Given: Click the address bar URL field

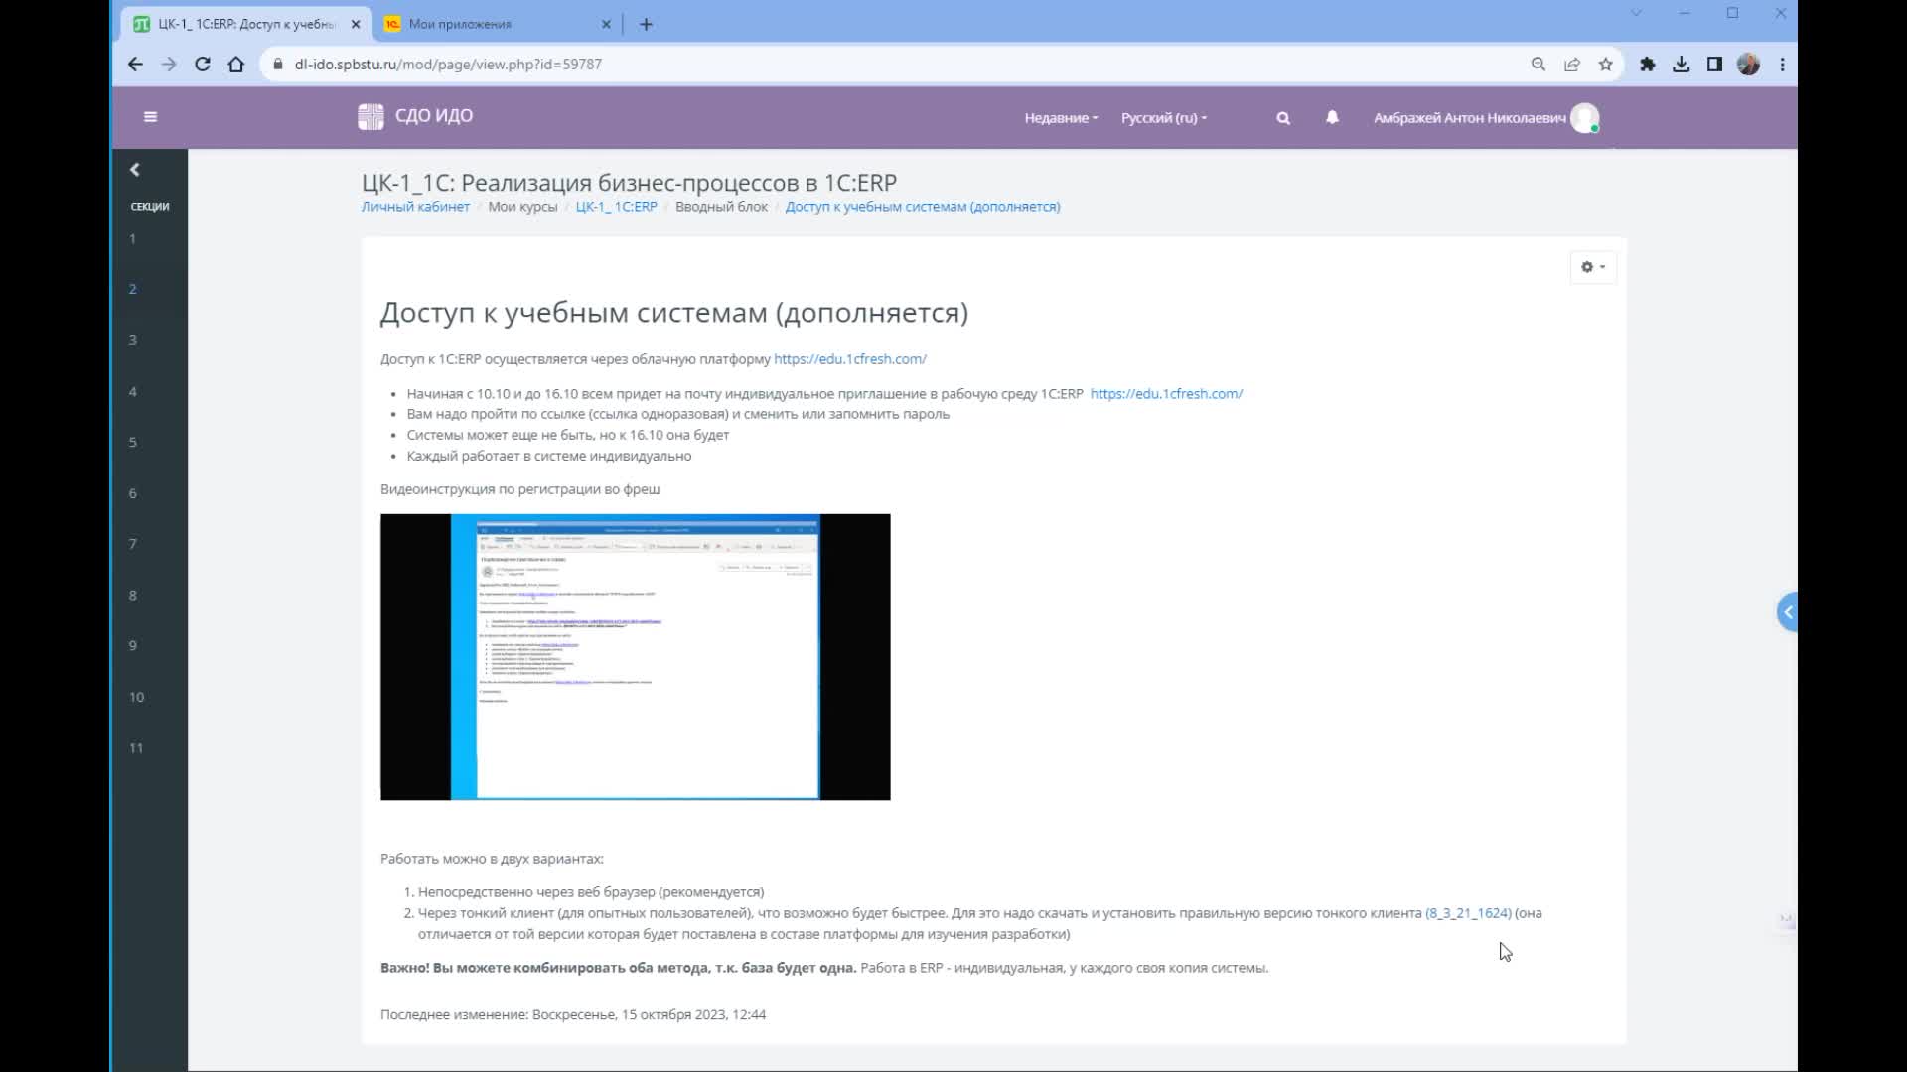Looking at the screenshot, I should click(894, 65).
